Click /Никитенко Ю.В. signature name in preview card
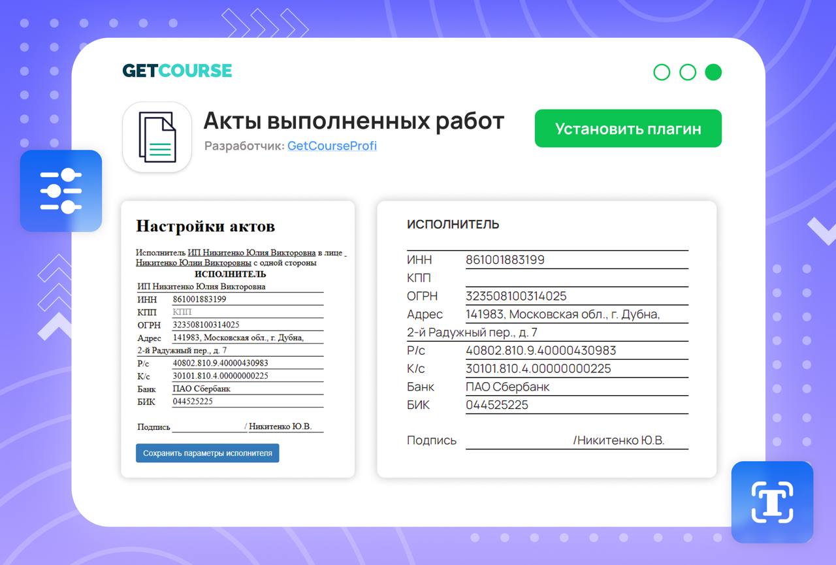This screenshot has height=565, width=836. pos(619,441)
